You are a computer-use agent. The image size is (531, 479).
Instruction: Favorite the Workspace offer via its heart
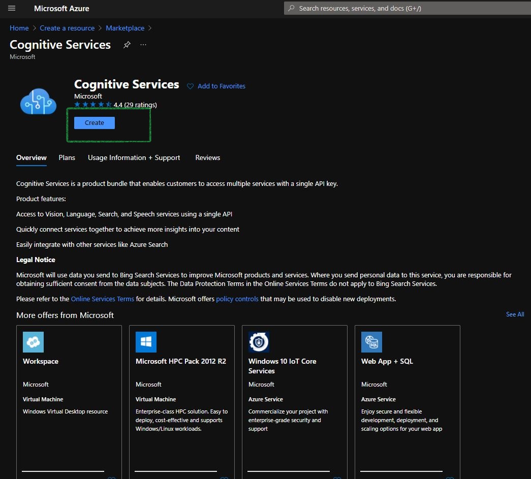coord(111,477)
